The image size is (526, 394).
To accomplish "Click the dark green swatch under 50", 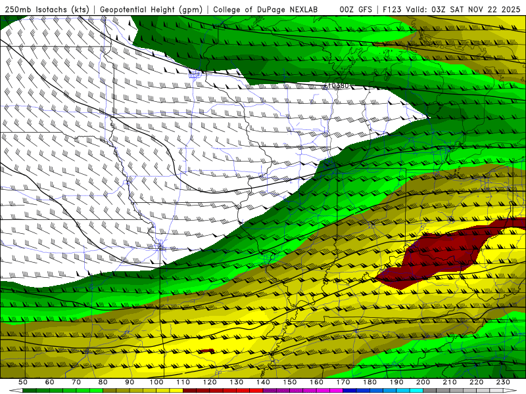I will click(29, 390).
